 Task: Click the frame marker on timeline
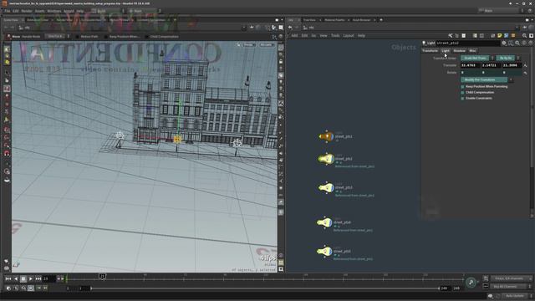[x=102, y=276]
